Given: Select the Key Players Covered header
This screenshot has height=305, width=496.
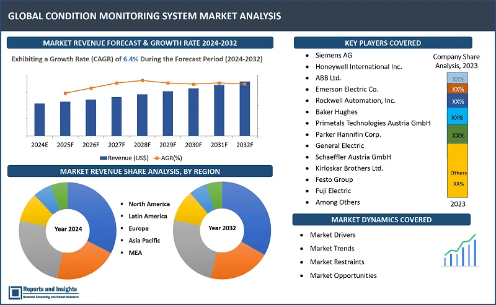Looking at the screenshot, I should coord(383,43).
